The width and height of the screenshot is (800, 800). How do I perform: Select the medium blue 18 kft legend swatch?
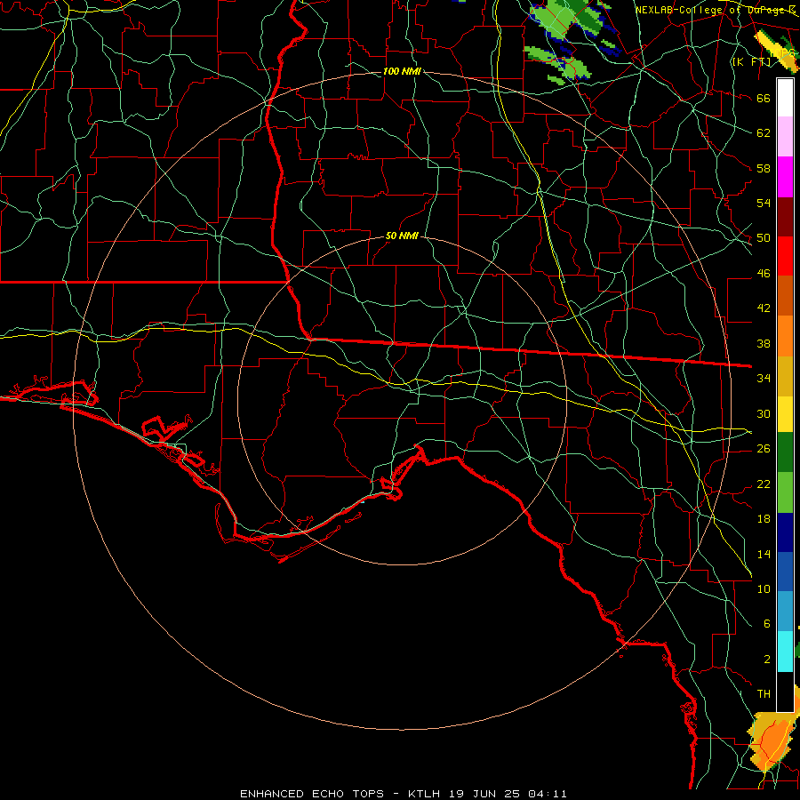point(785,572)
